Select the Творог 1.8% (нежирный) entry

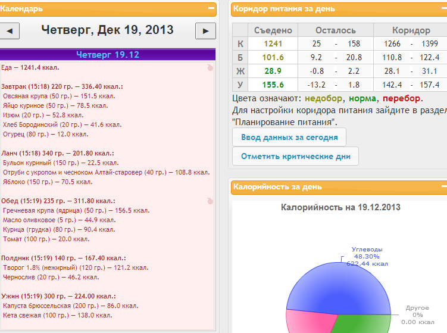coord(76,267)
